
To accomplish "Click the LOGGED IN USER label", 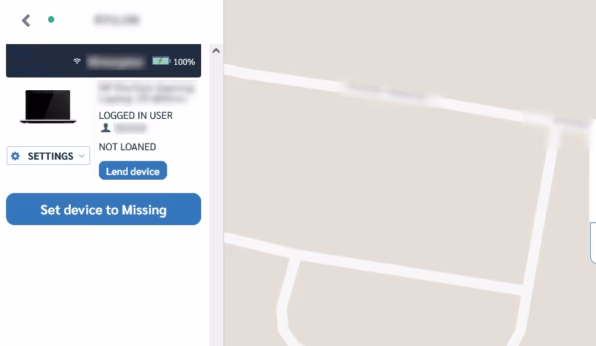I will (136, 116).
